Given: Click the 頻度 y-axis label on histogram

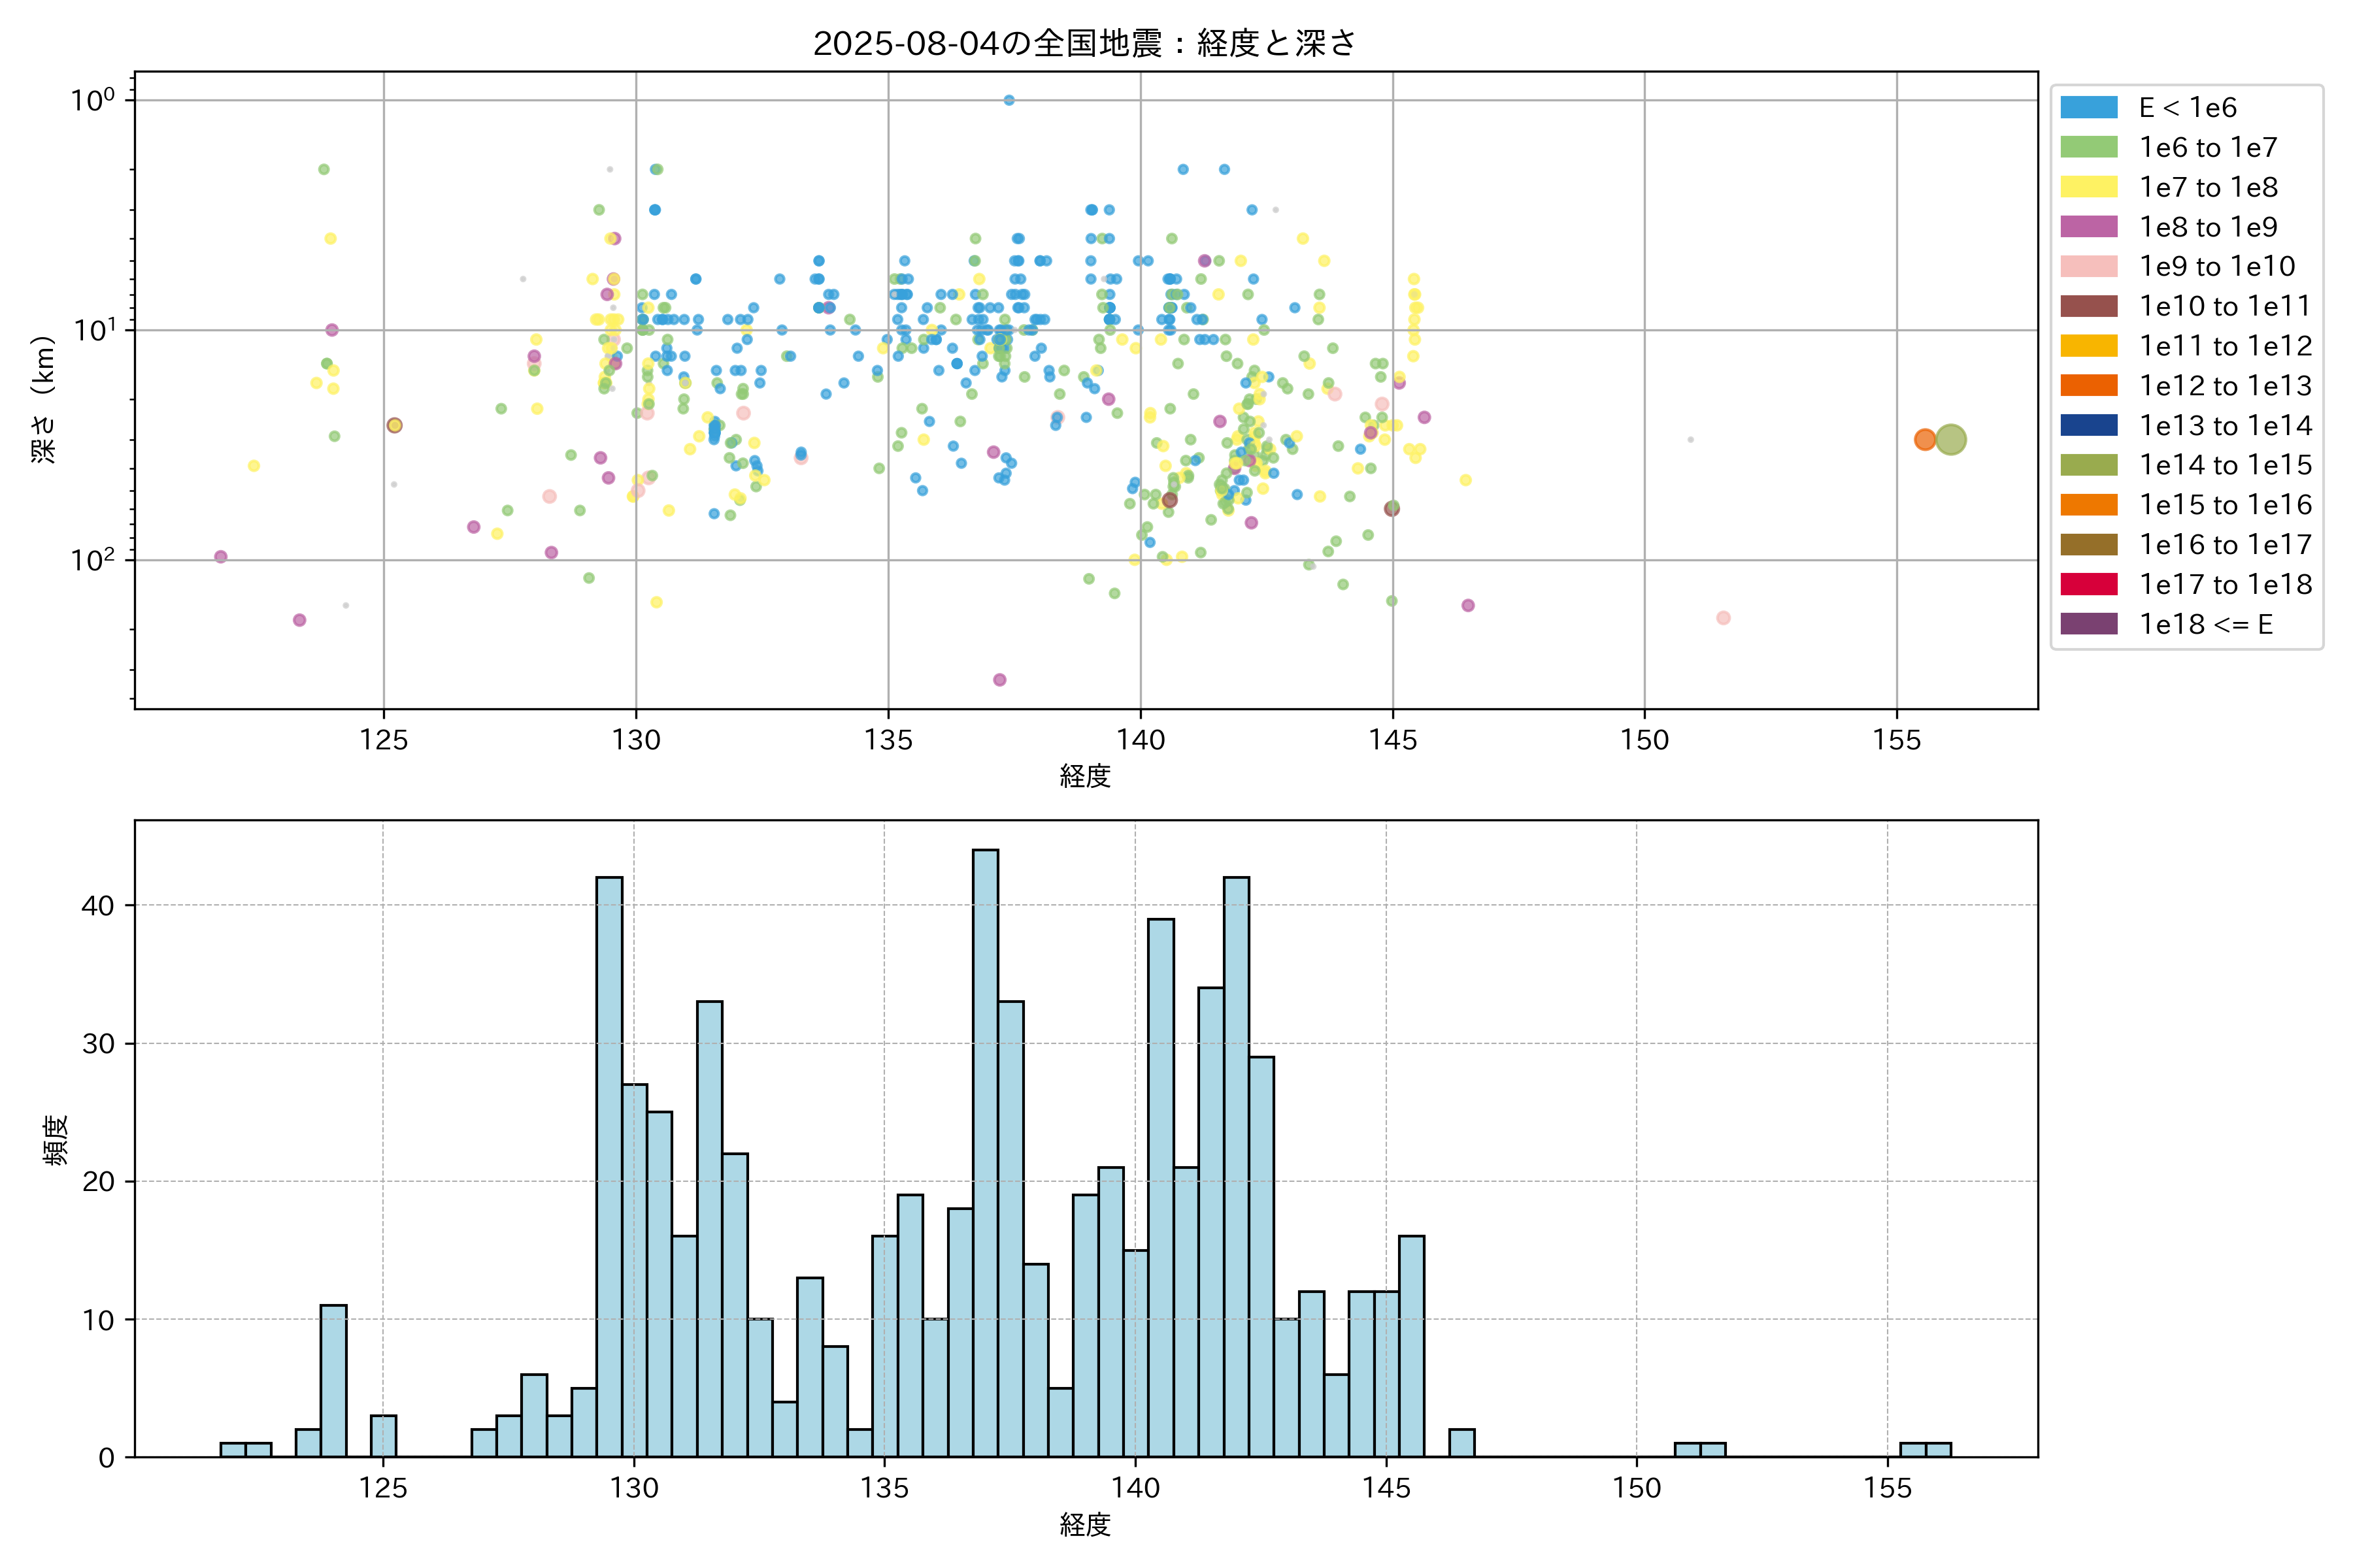Looking at the screenshot, I should (56, 1139).
